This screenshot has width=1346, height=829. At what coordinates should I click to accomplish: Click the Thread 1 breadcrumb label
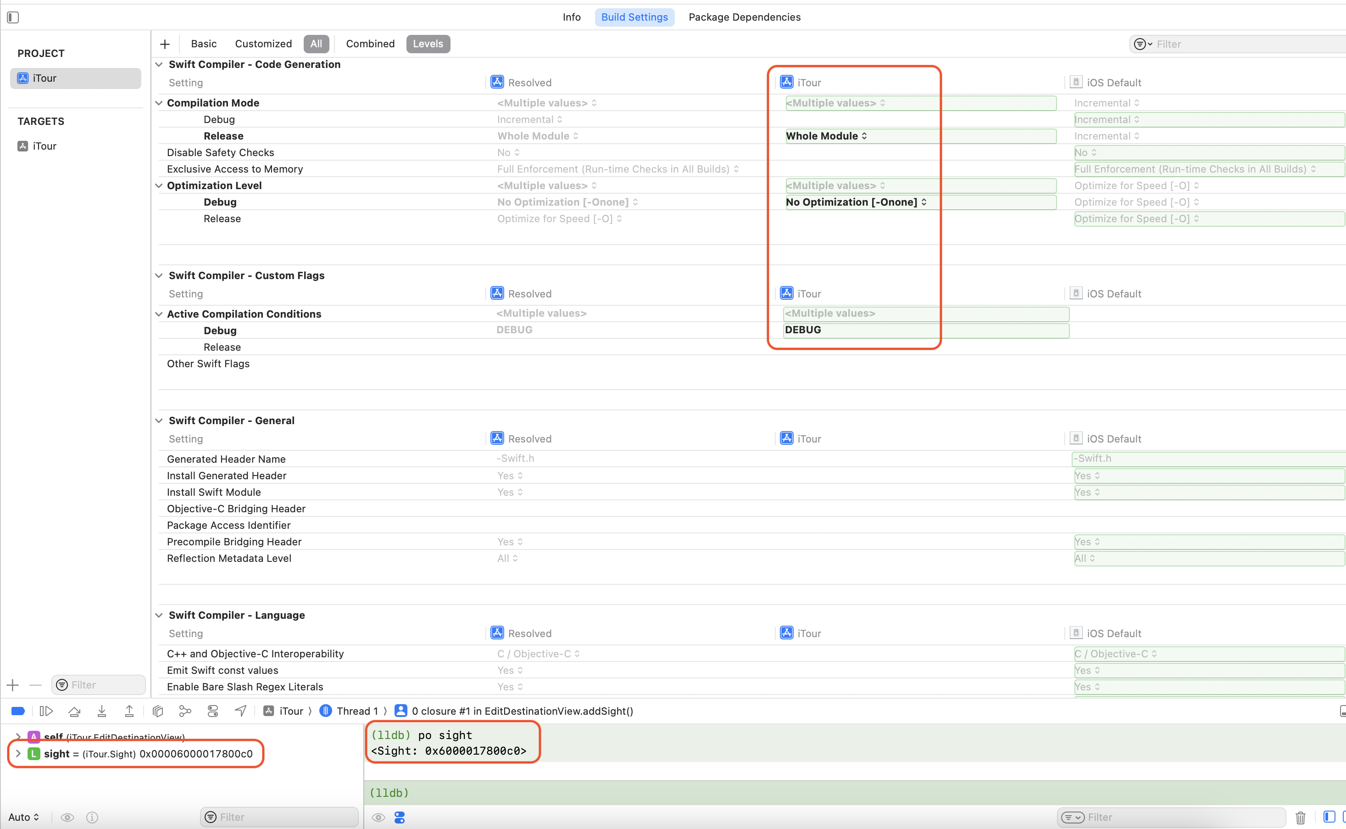[x=357, y=711]
